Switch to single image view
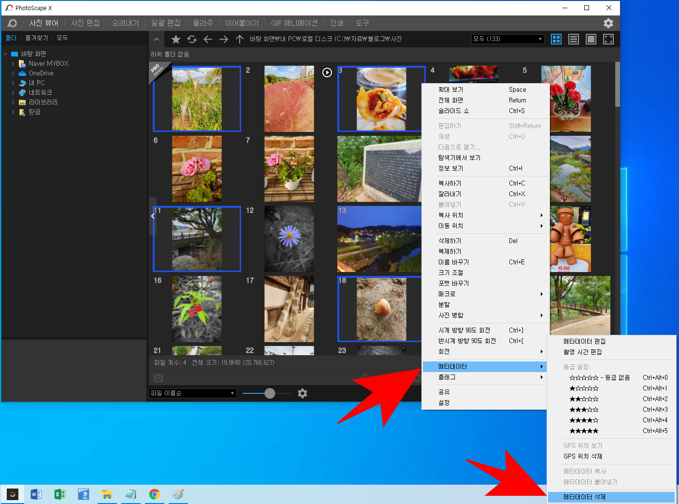Viewport: 679px width, 504px height. click(591, 39)
